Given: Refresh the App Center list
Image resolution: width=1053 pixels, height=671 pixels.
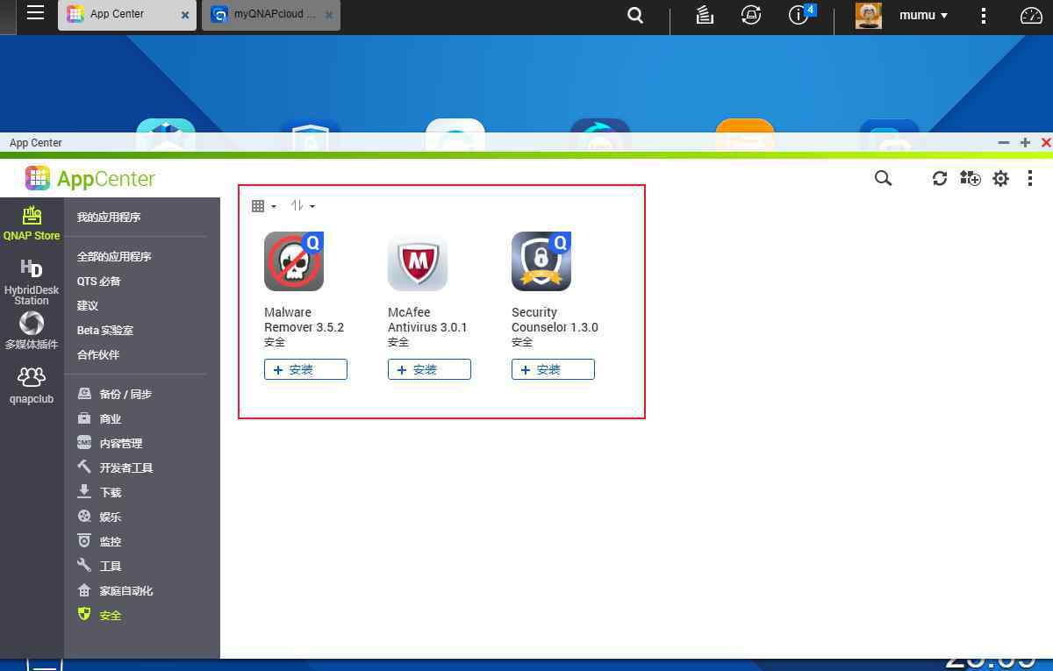Looking at the screenshot, I should coord(940,178).
